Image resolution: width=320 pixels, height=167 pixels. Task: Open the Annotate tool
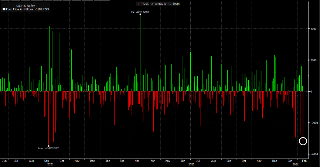coord(159,4)
